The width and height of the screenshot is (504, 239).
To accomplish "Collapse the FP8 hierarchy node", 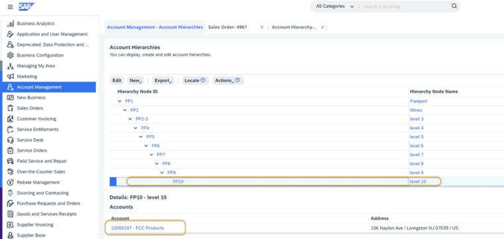I will coord(157,164).
